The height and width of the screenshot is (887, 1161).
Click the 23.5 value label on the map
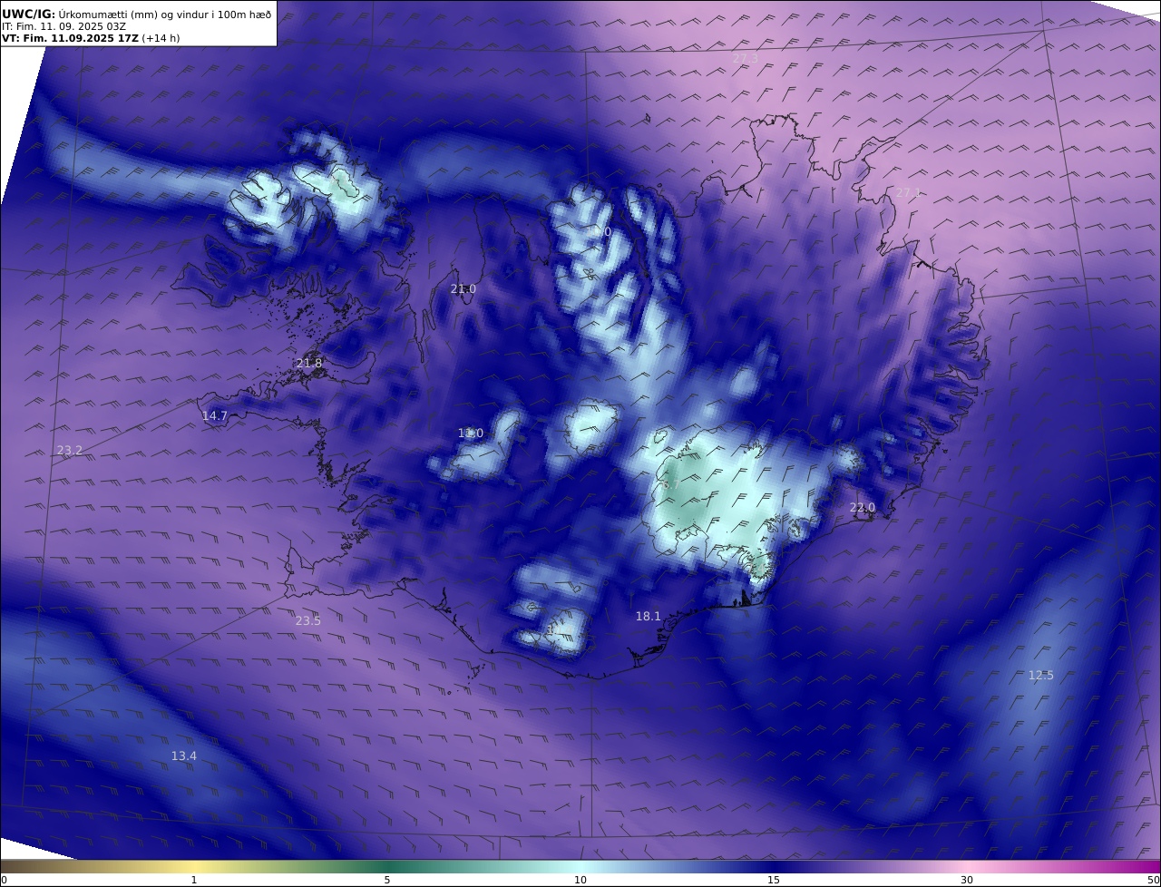307,621
